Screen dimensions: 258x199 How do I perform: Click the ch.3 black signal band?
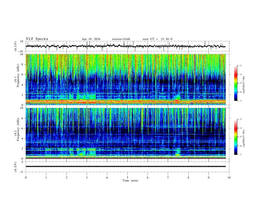[126, 166]
